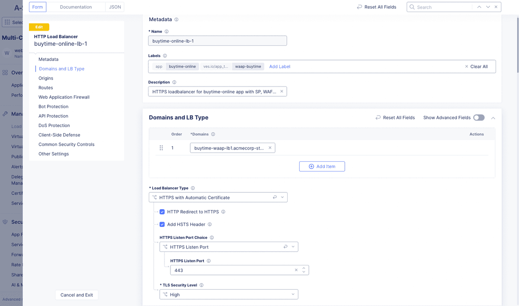
Task: Click inside the Name field showing buytime-online-lb-1
Action: pos(216,40)
